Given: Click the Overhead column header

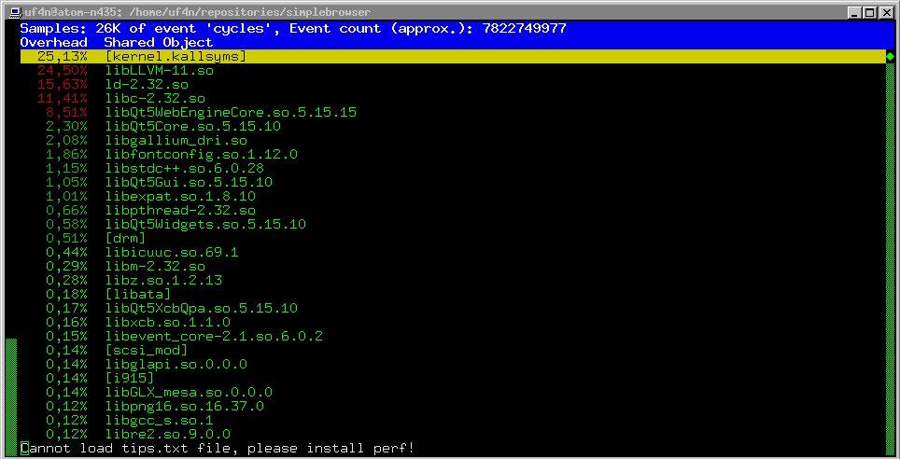Looking at the screenshot, I should click(53, 43).
